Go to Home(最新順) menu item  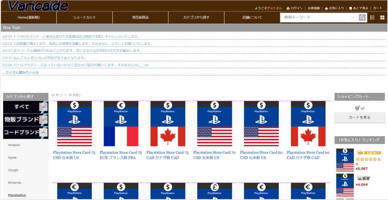coord(29,17)
